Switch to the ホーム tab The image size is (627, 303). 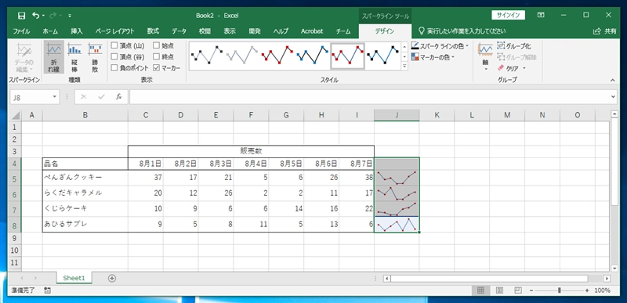[50, 31]
